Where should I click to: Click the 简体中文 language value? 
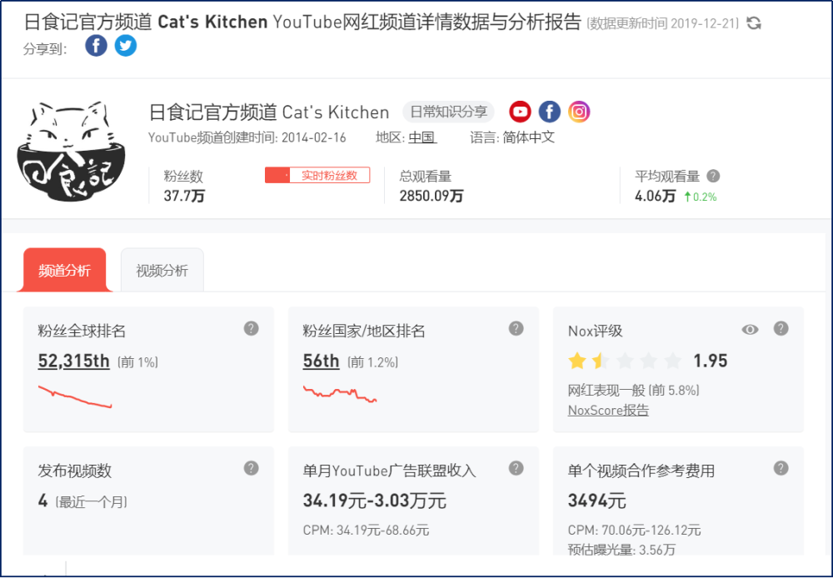529,137
